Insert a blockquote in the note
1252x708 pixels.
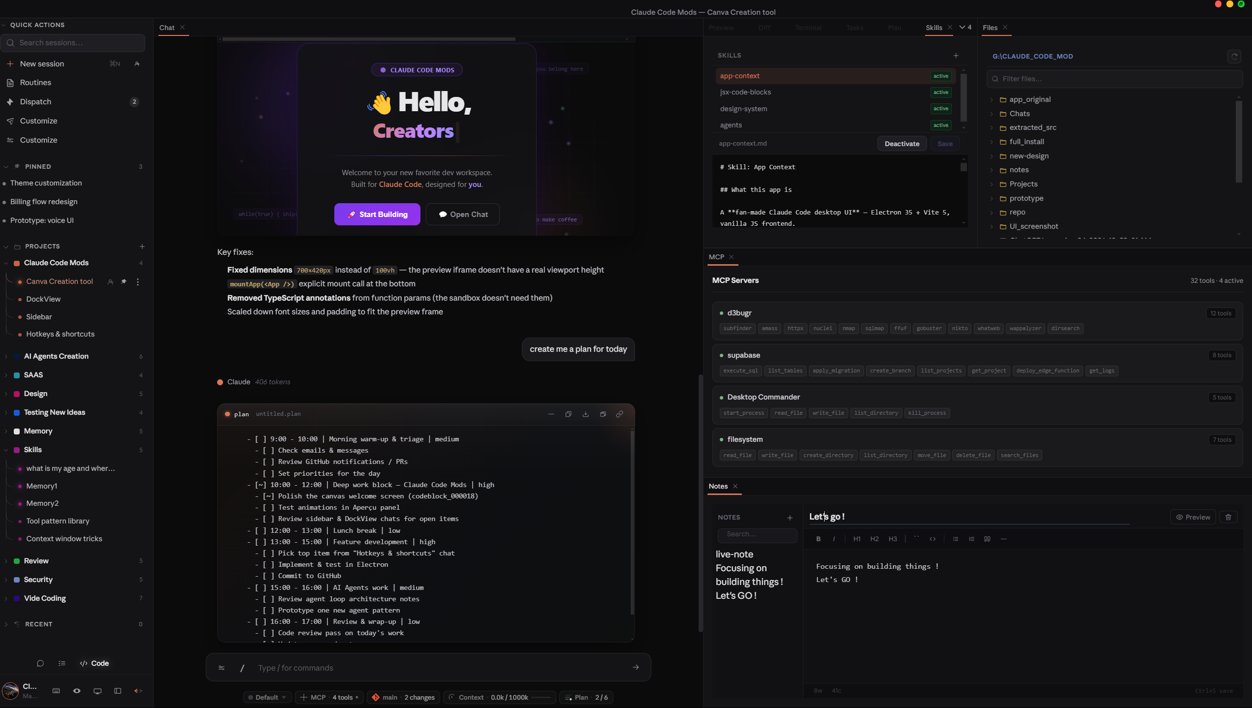[987, 539]
